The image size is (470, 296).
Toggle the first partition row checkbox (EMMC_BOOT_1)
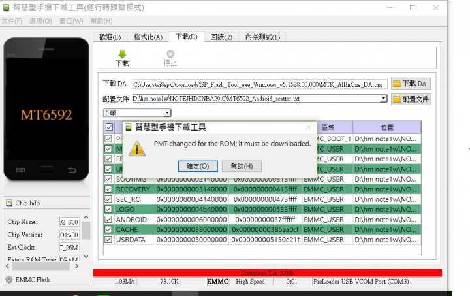coord(108,139)
